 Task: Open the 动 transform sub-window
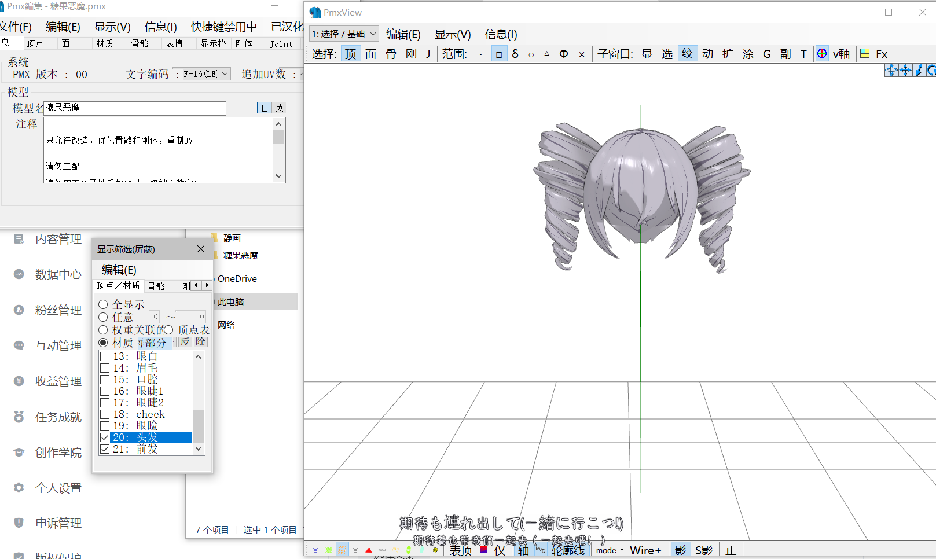click(708, 54)
